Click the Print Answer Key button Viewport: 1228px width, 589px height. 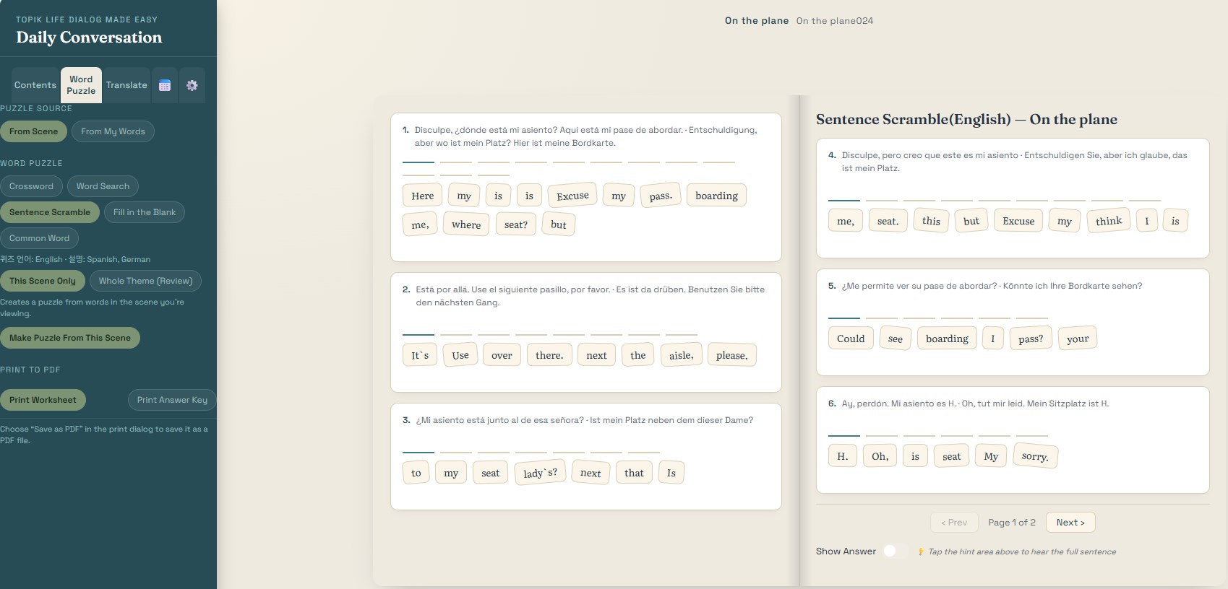tap(172, 400)
